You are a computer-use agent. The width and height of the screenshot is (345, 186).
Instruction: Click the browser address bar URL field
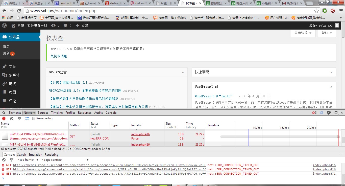click(x=167, y=11)
